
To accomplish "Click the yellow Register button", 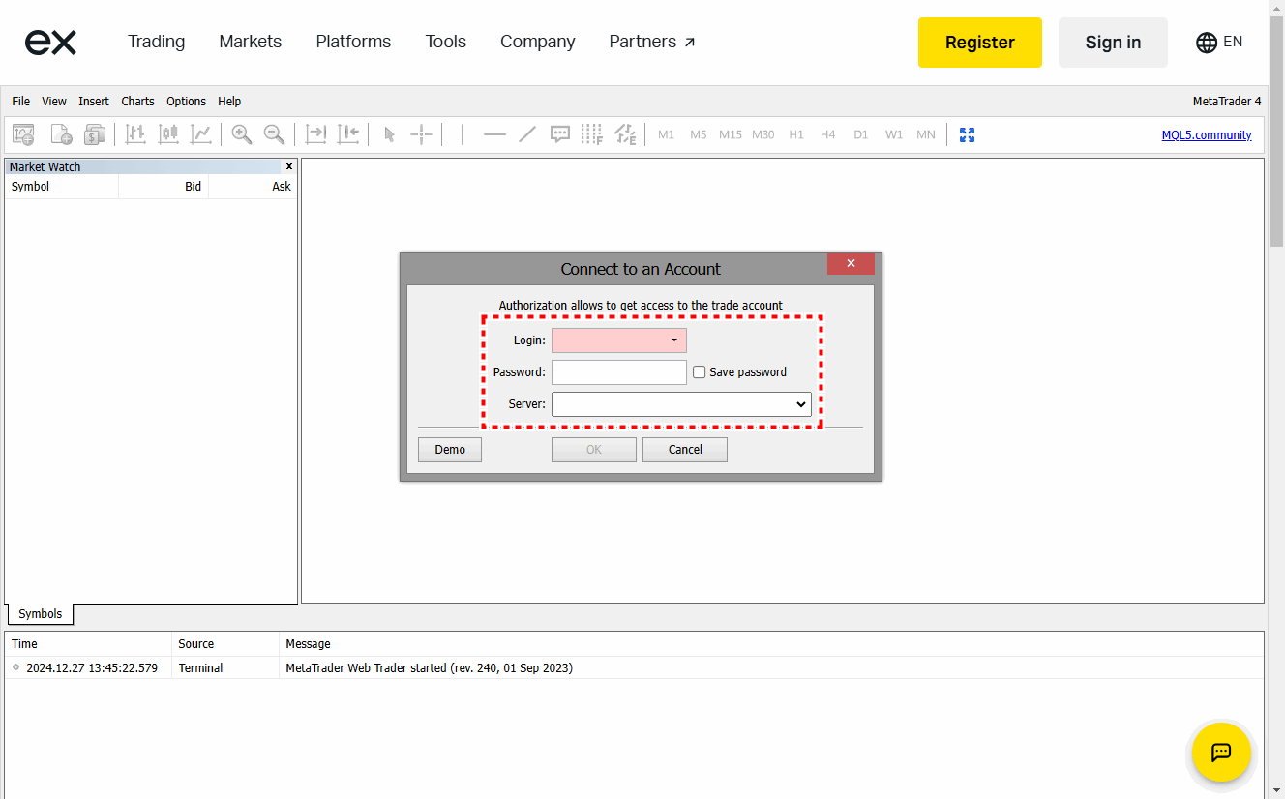I will (x=980, y=43).
